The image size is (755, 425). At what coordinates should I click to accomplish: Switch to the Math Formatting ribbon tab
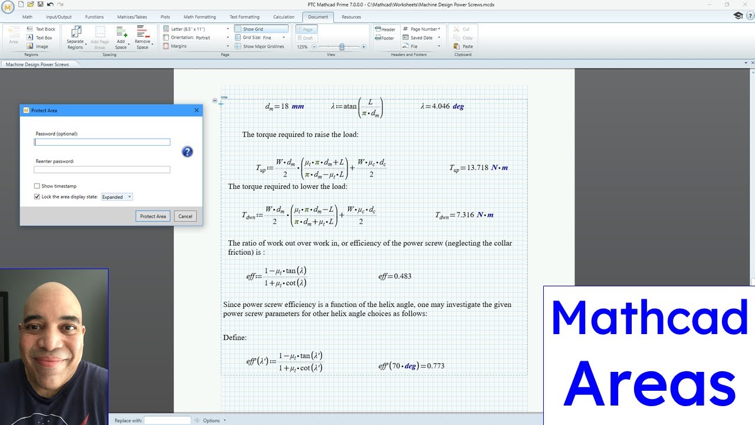point(199,17)
